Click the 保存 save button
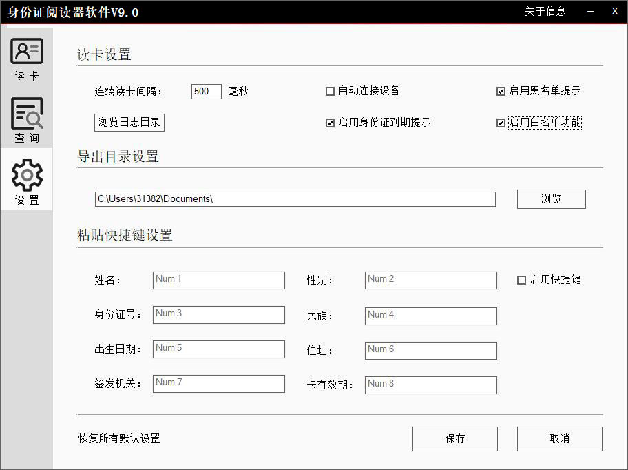The height and width of the screenshot is (470, 628). (454, 438)
